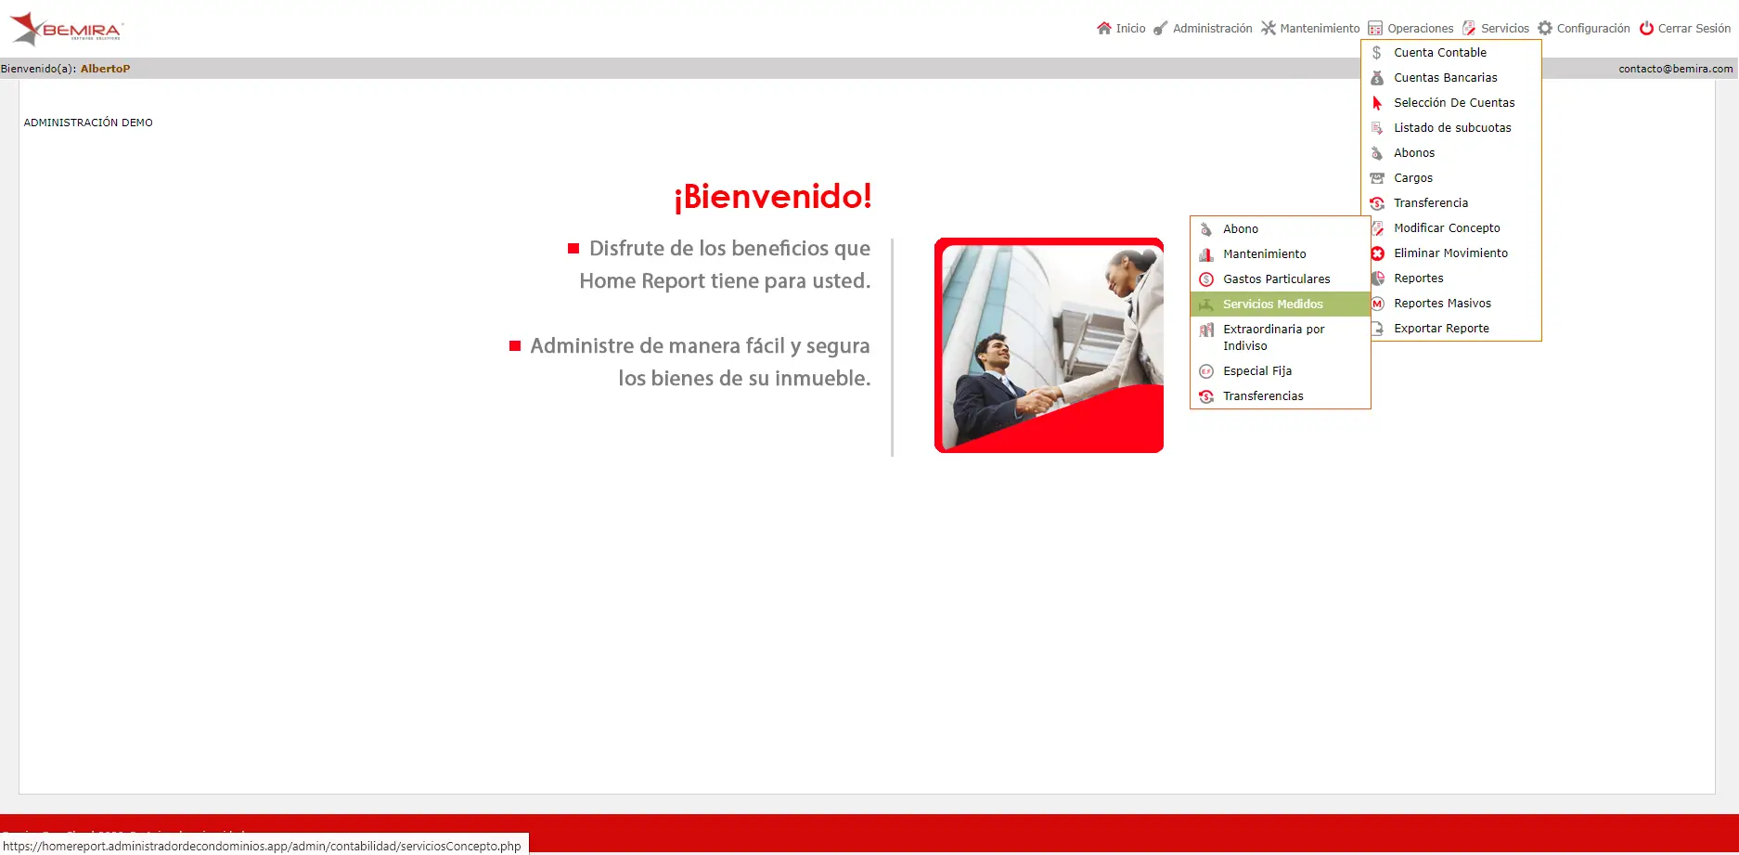This screenshot has height=855, width=1739.
Task: Click the Servicios document icon
Action: pyautogui.click(x=1469, y=28)
